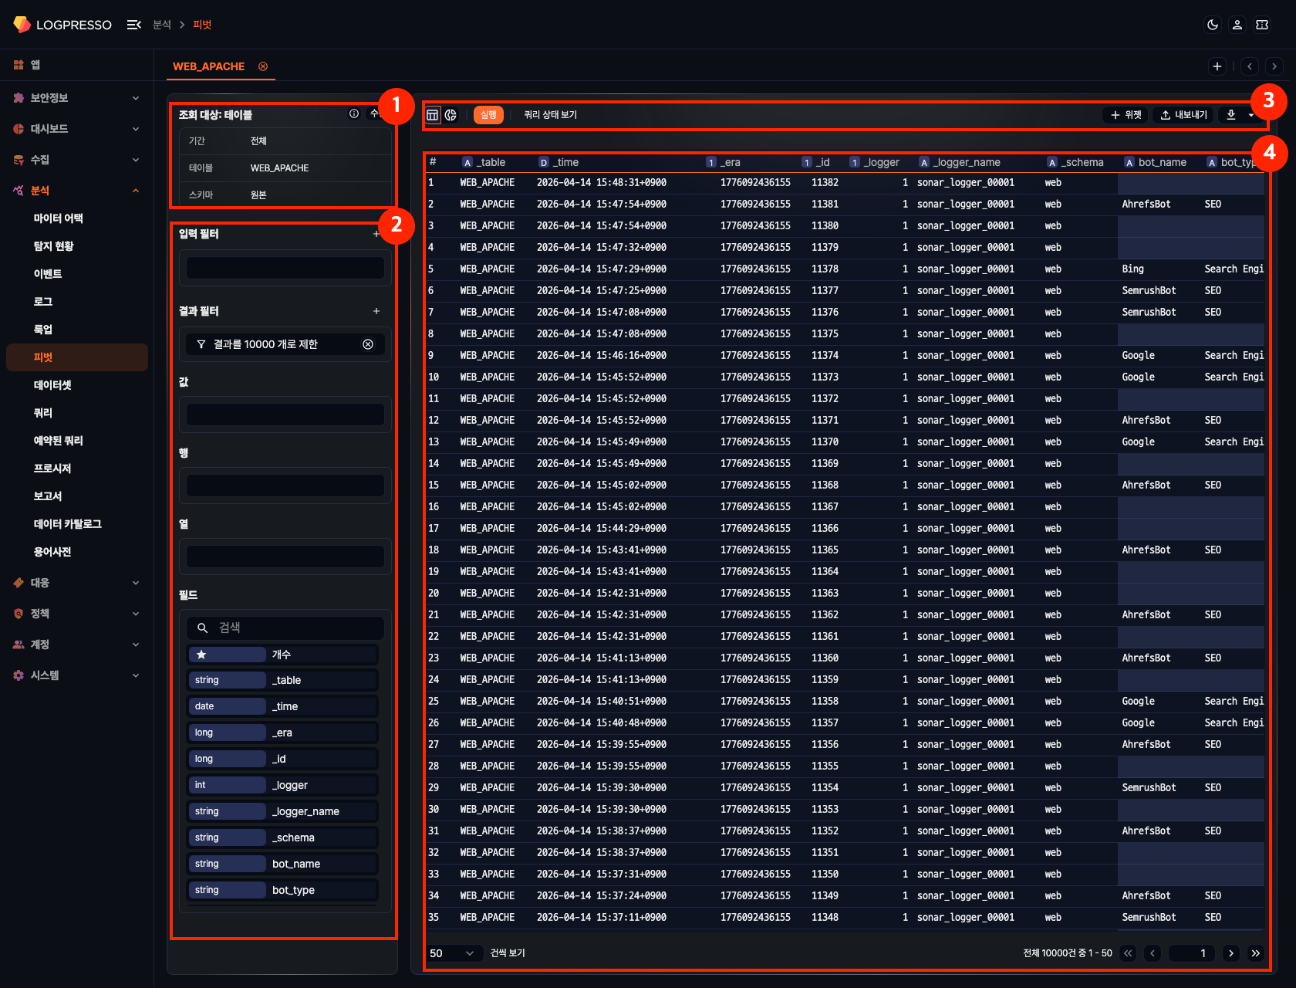Select 쿼리 from the analysis menu
The height and width of the screenshot is (988, 1296).
tap(43, 413)
